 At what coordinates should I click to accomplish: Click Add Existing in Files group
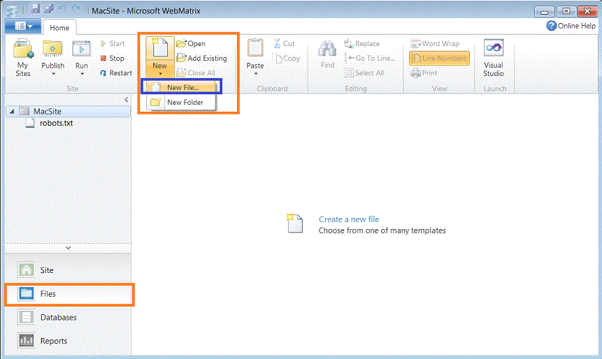coord(201,58)
